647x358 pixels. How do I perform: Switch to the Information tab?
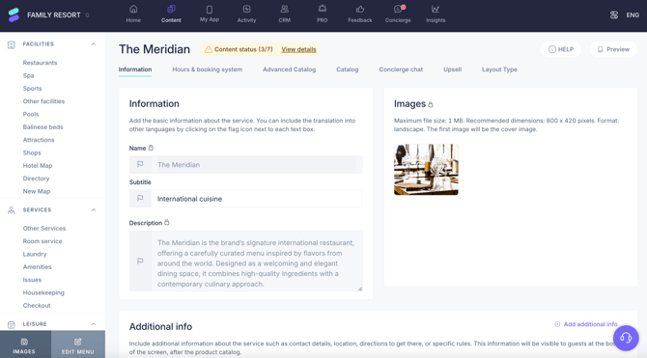tap(135, 69)
